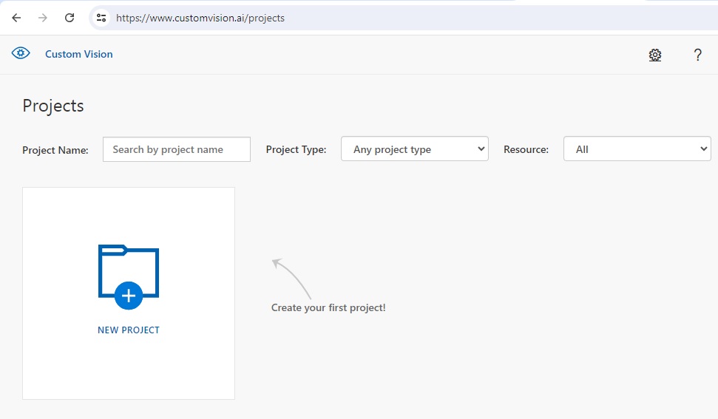Click the site information icon in the address bar
The height and width of the screenshot is (419, 718).
click(x=102, y=18)
